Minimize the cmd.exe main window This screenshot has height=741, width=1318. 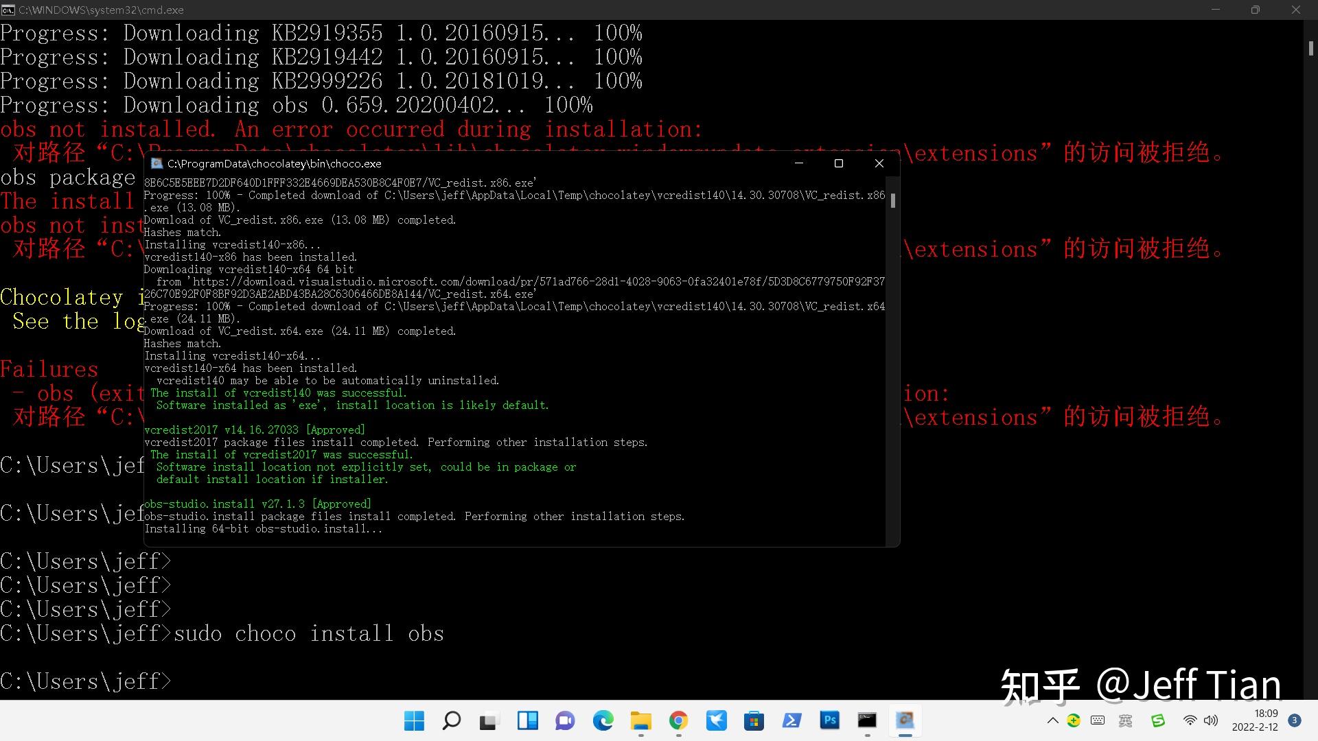coord(1215,10)
